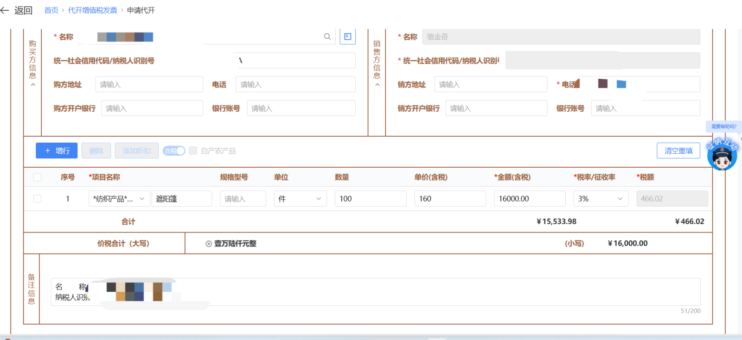742x340 pixels.
Task: Click the 返回 link
Action: 23,10
